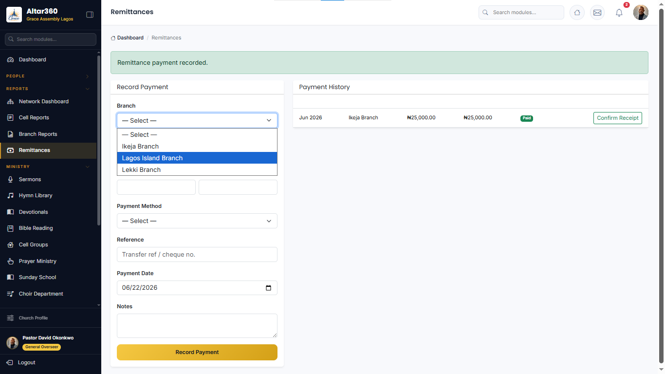Click the Reference input field

pos(197,254)
